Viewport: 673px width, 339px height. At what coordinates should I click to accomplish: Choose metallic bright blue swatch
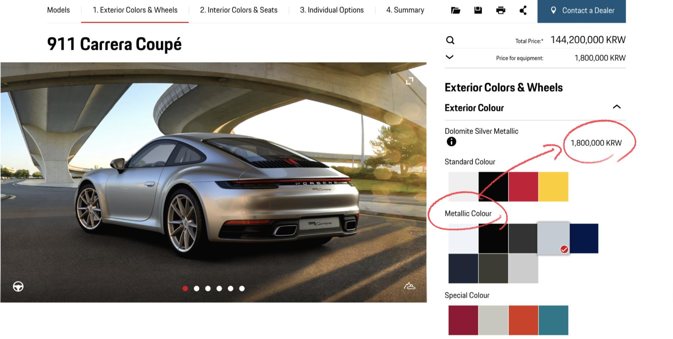584,238
